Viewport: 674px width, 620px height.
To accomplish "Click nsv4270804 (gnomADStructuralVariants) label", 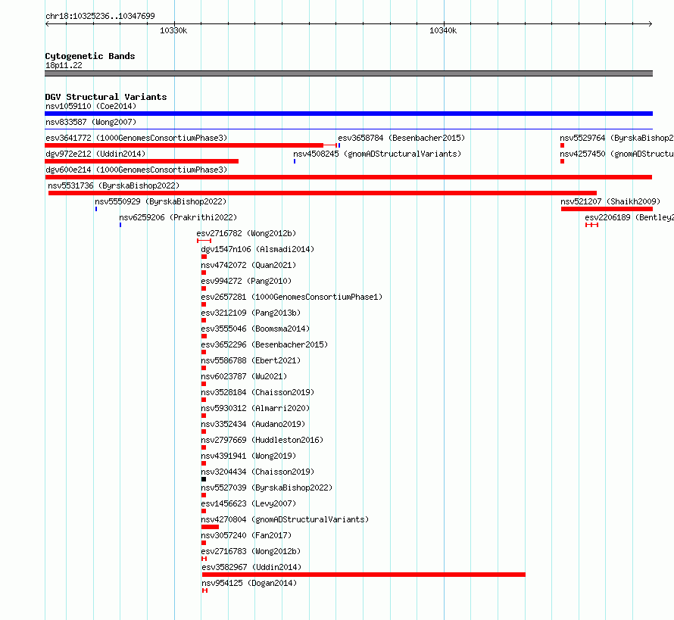I will pyautogui.click(x=285, y=519).
